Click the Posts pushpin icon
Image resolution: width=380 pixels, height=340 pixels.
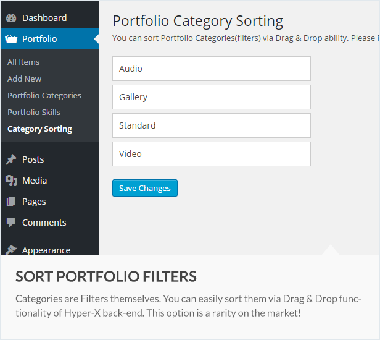(11, 159)
